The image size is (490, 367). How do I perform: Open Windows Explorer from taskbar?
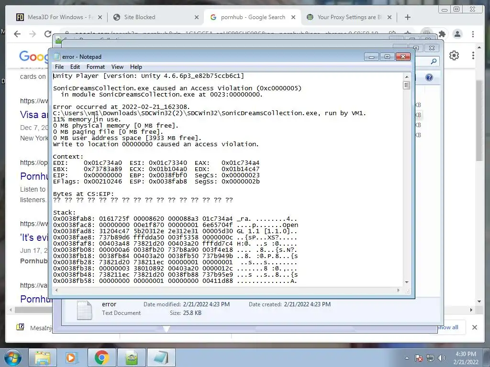tap(43, 357)
